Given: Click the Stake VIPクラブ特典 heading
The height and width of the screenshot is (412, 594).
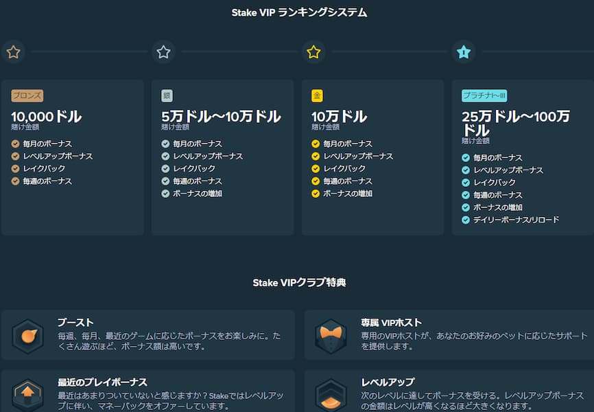Looking at the screenshot, I should point(299,283).
